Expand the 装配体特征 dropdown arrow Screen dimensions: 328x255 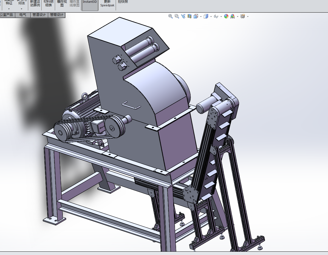point(9,9)
